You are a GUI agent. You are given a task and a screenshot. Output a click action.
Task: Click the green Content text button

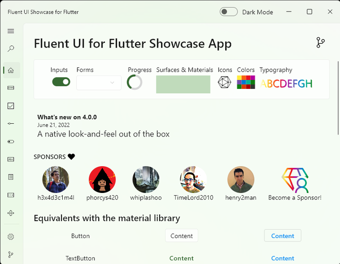181,258
